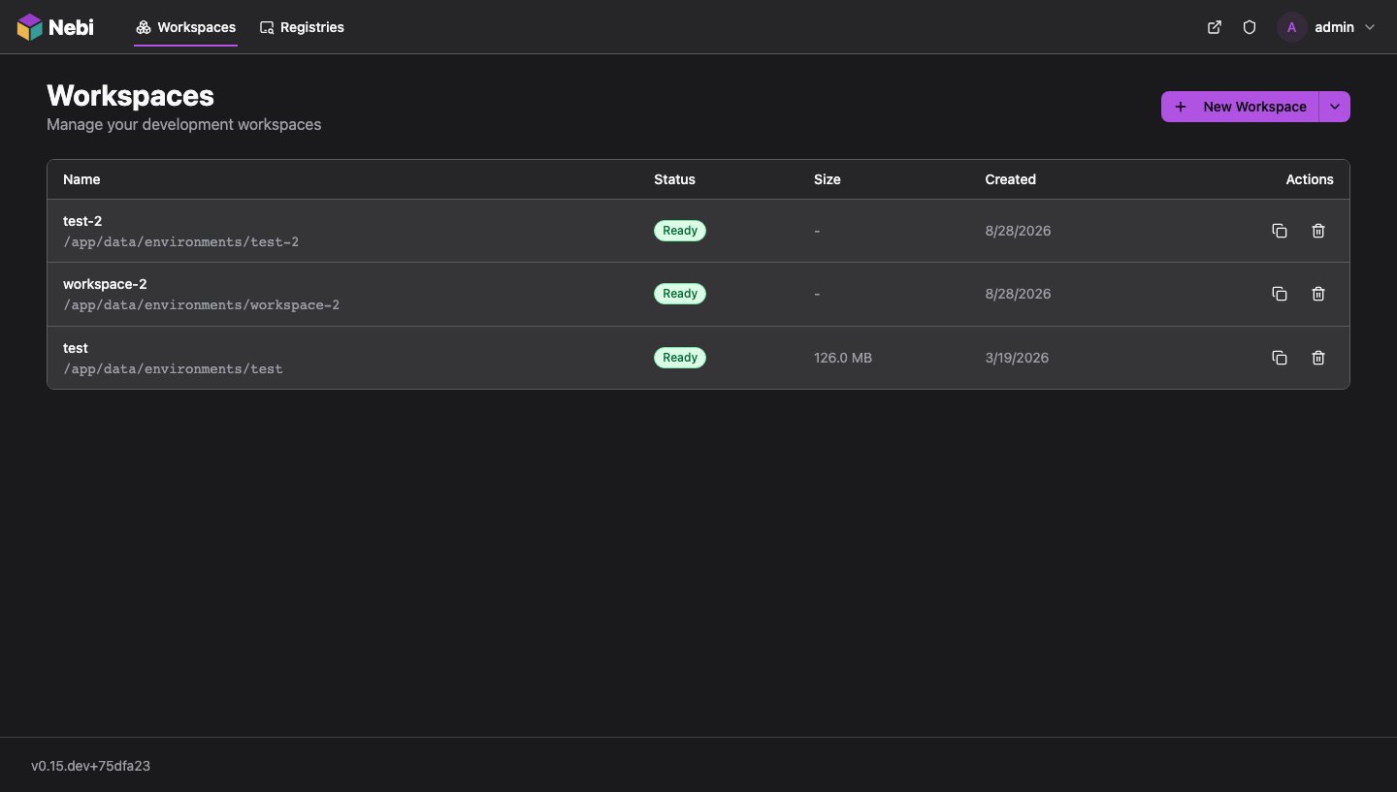Open the test-2 workspace name

tap(82, 221)
